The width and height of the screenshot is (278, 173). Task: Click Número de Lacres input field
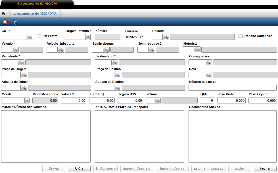coord(233,88)
